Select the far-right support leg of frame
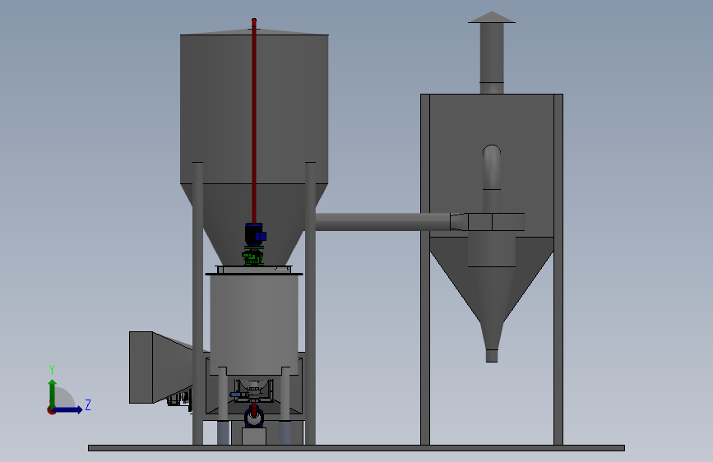The height and width of the screenshot is (462, 713). point(558,269)
